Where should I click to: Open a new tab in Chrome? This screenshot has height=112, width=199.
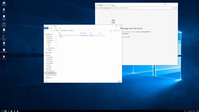(x=113, y=5)
